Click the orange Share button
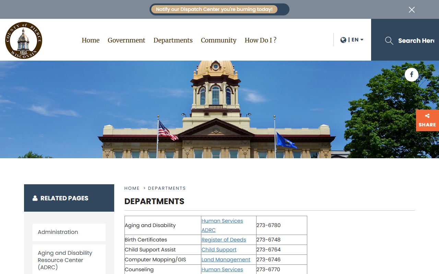Viewport: 439px width, 274px height. click(x=427, y=120)
